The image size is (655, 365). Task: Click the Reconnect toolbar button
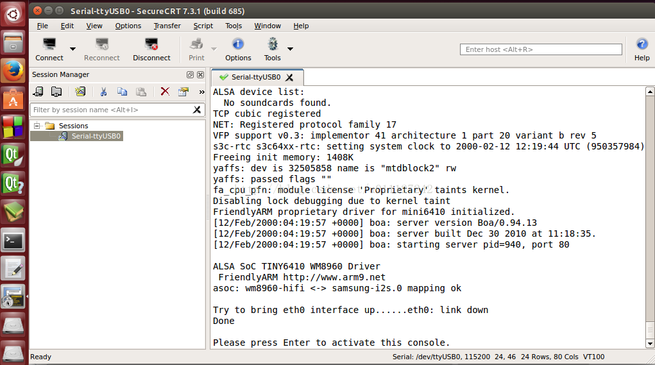(101, 49)
